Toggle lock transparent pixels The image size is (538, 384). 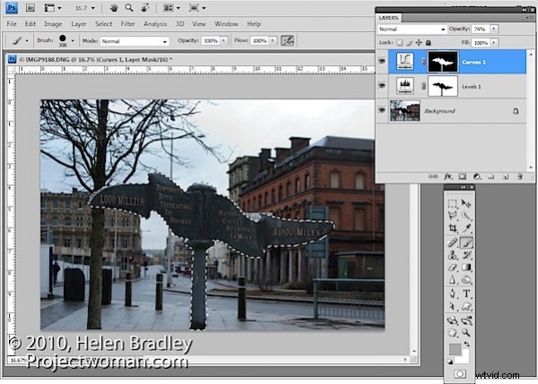point(399,43)
